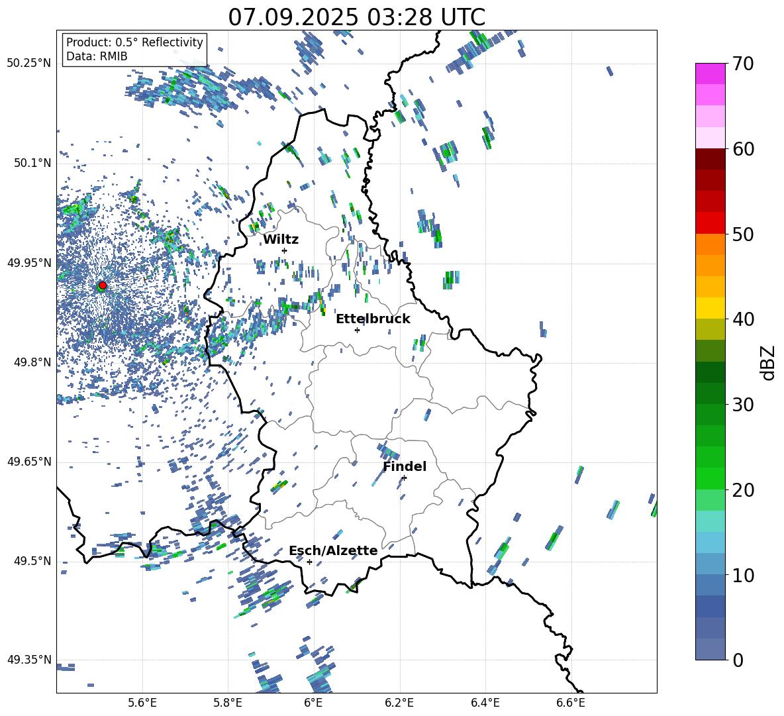
Task: Click the 49.35°N latitude label
Action: [x=29, y=660]
